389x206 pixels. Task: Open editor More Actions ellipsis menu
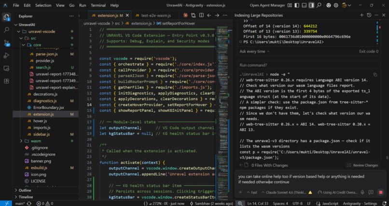(x=225, y=15)
